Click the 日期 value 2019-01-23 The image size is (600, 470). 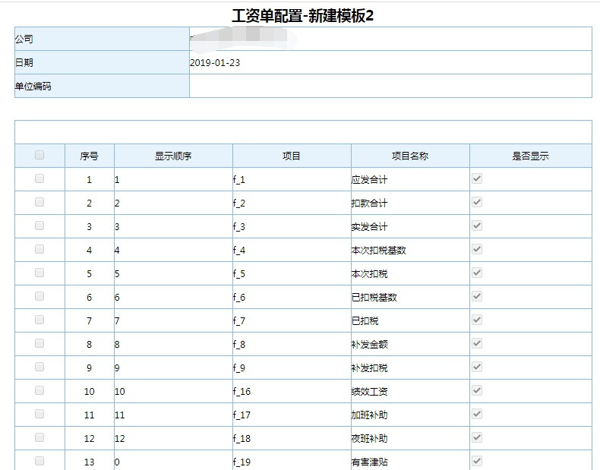(x=215, y=63)
